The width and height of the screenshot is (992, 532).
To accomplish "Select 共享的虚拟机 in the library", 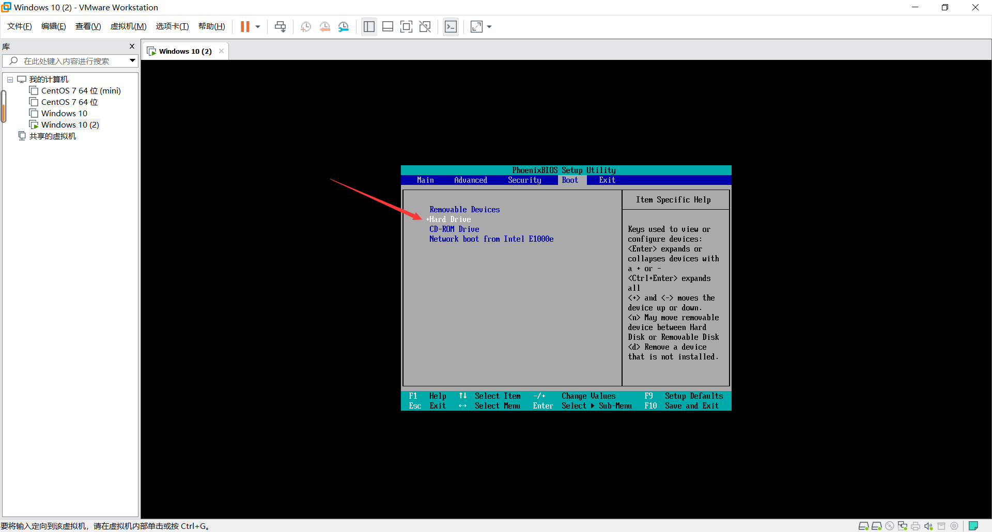I will [53, 136].
